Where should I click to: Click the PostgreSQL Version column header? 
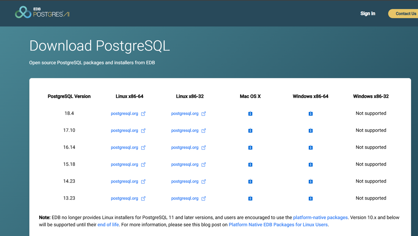click(69, 96)
